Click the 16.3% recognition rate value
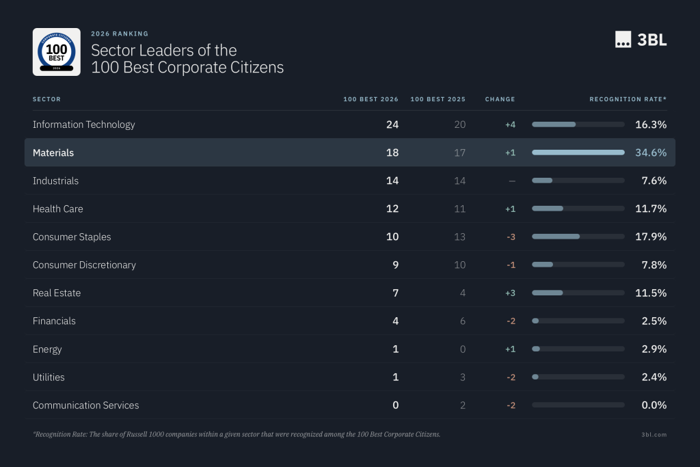Image resolution: width=700 pixels, height=467 pixels. [x=651, y=124]
